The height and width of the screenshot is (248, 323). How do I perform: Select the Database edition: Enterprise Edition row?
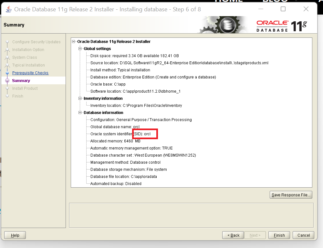tap(153, 77)
